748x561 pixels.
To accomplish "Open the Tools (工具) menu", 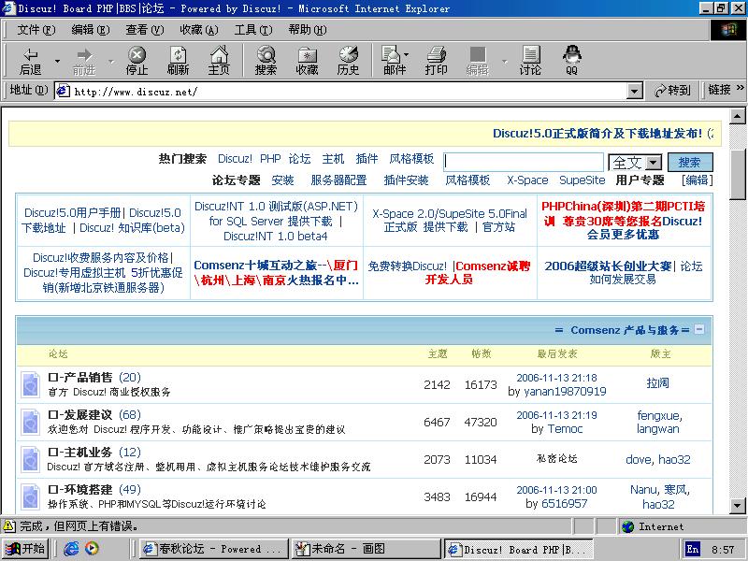I will click(252, 30).
